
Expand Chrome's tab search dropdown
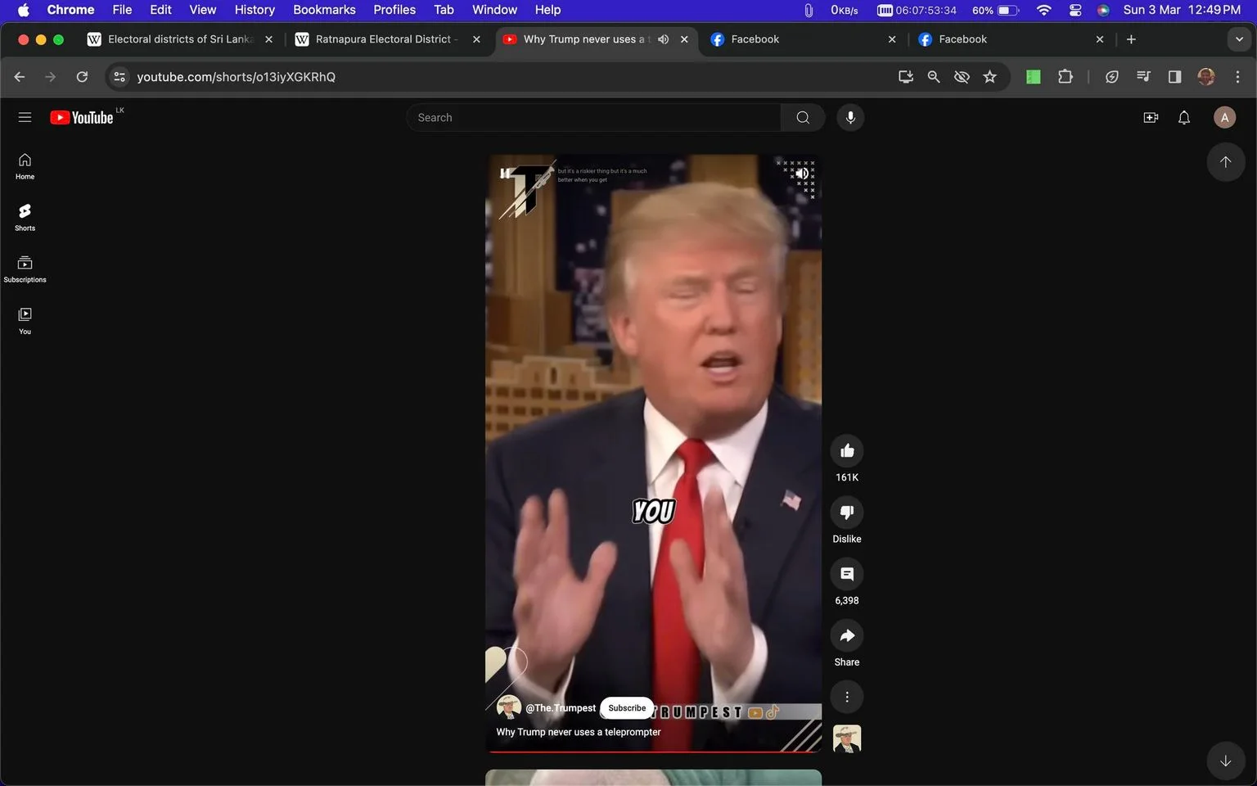pos(1239,39)
